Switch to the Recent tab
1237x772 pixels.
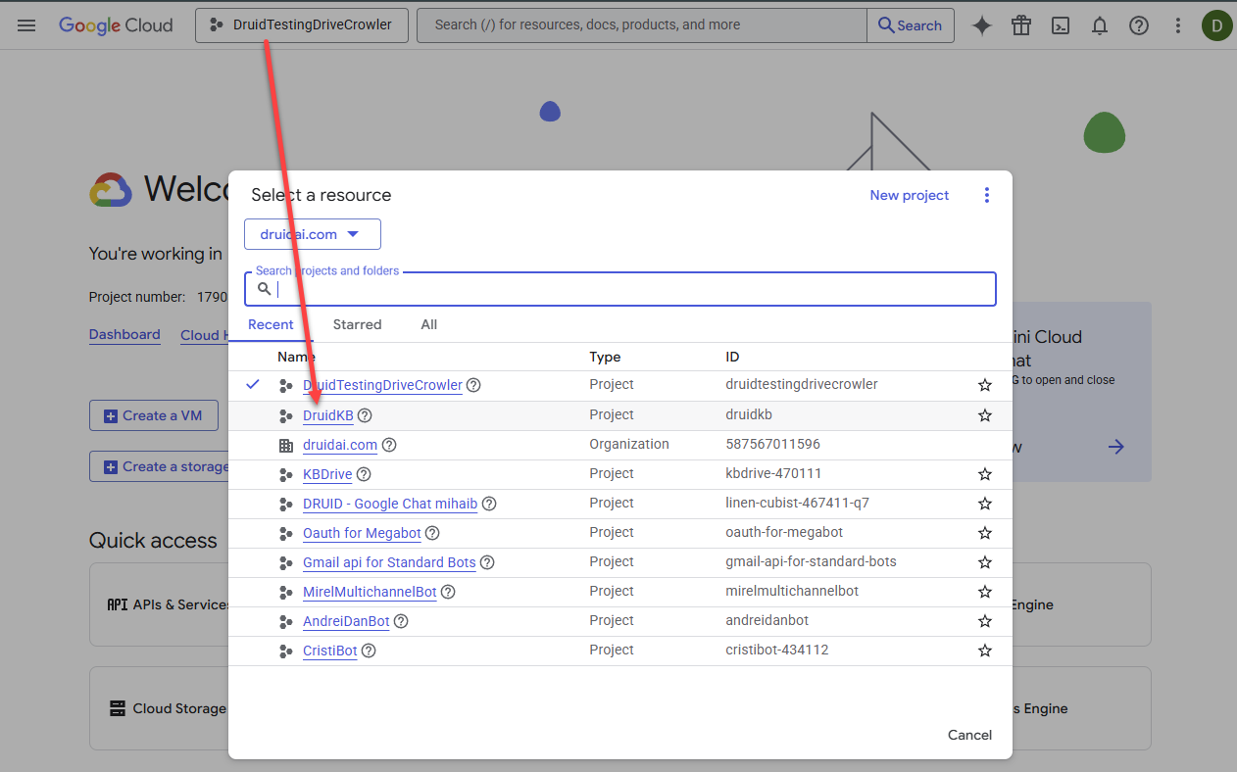[271, 324]
